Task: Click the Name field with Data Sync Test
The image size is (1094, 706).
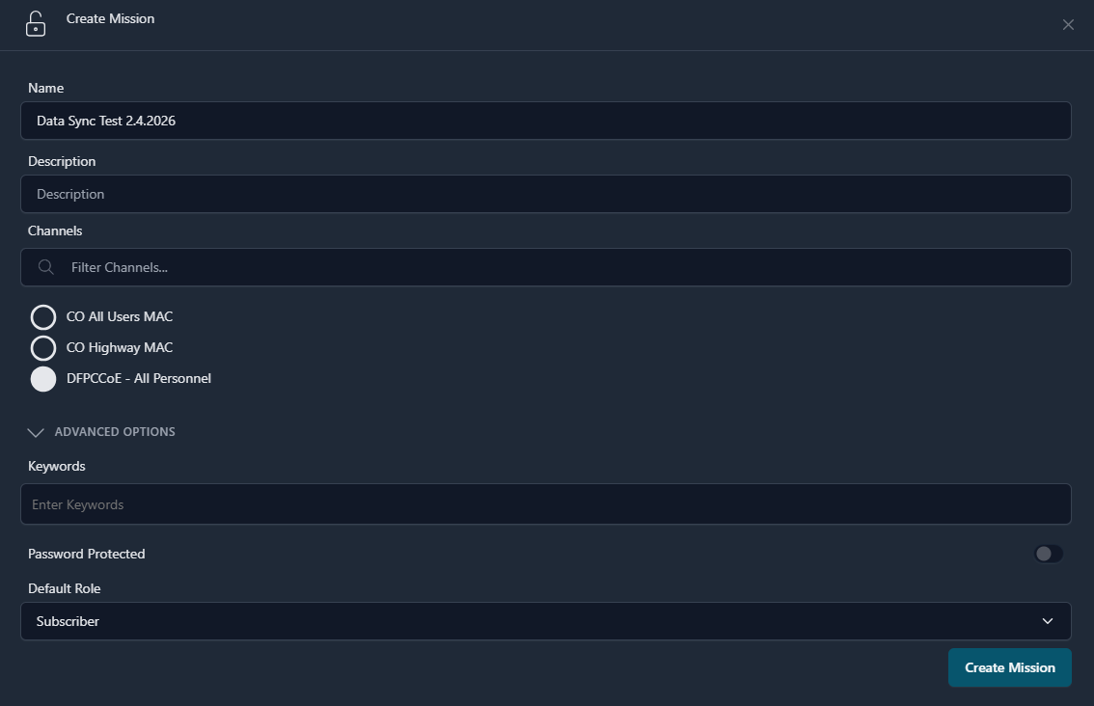Action: point(545,122)
